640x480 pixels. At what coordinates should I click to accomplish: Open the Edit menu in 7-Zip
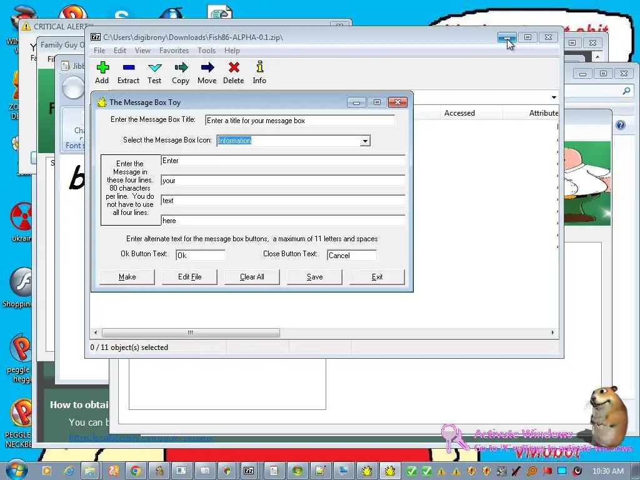point(119,51)
